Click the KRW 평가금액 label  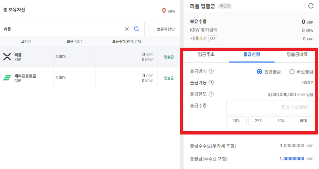204,30
